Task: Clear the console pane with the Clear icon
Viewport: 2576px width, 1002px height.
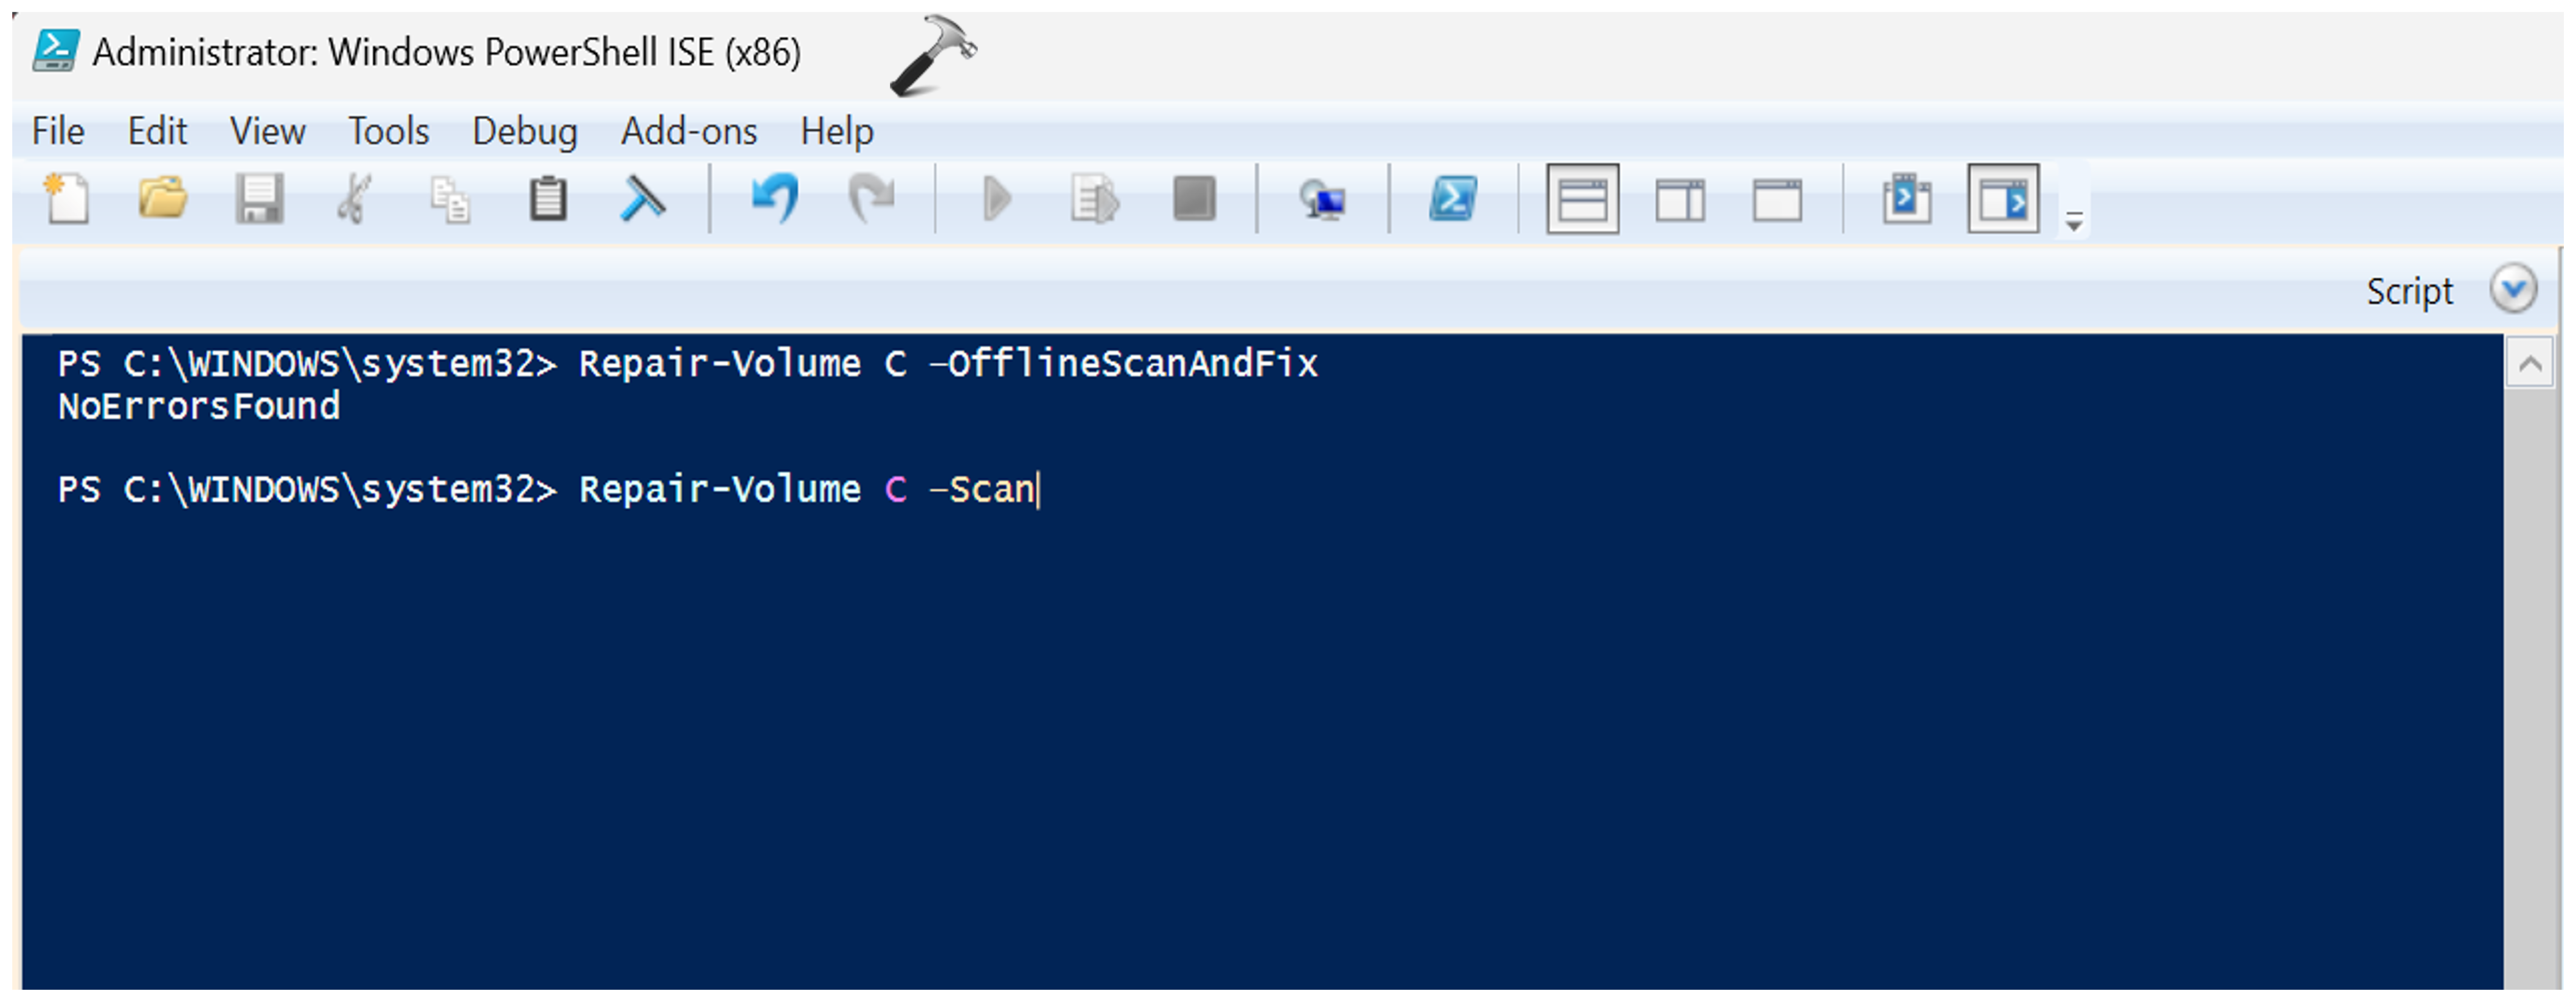Action: (x=643, y=199)
